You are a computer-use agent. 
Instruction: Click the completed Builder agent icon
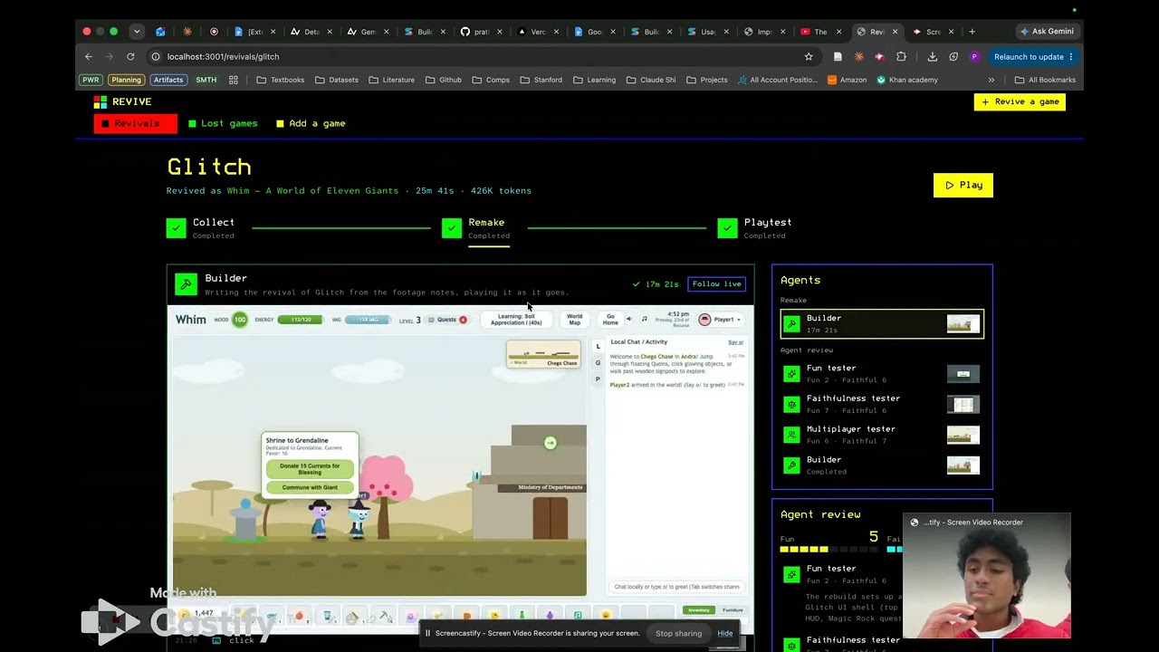[791, 465]
